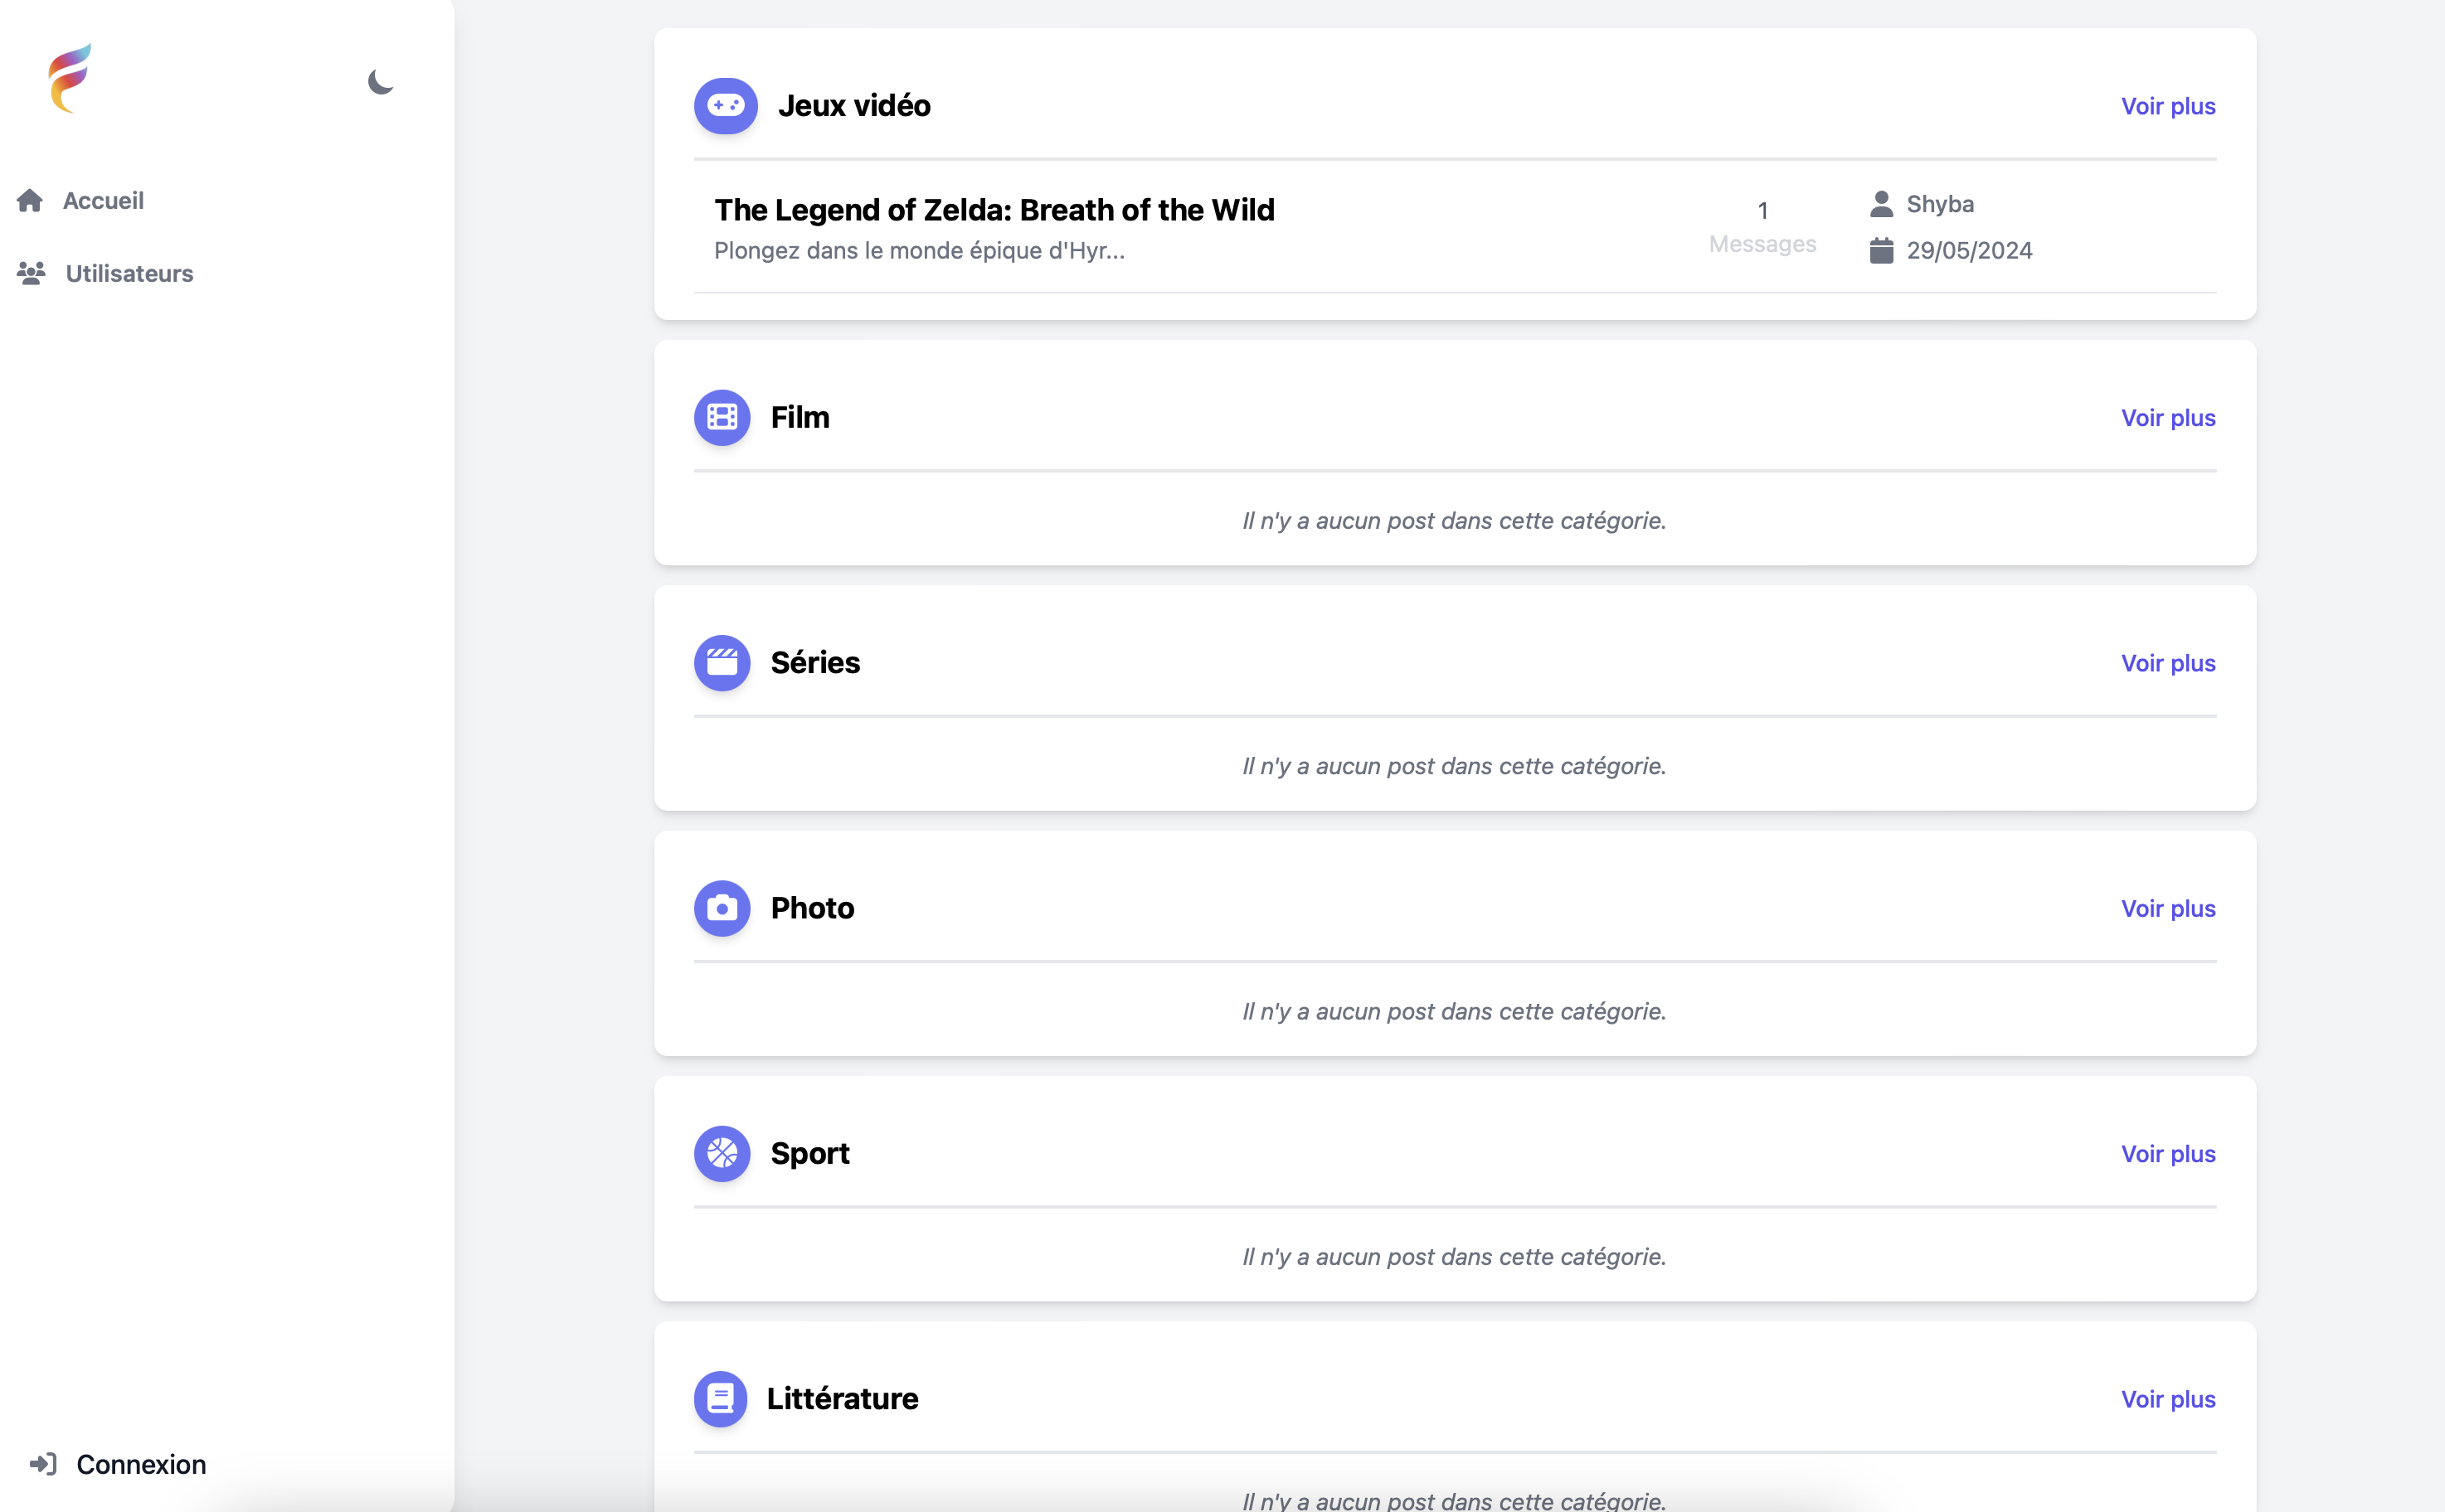Click the empty-category message under Séries
The width and height of the screenshot is (2445, 1512).
(1454, 766)
